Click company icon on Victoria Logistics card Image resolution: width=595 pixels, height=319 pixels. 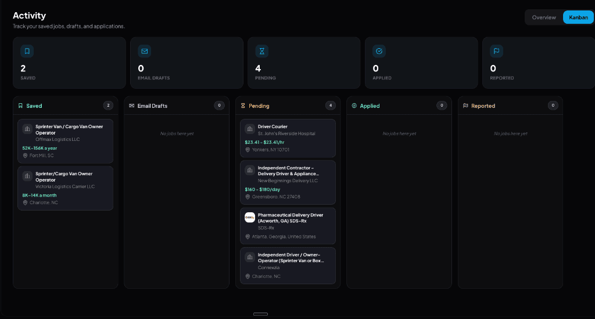[x=27, y=176]
